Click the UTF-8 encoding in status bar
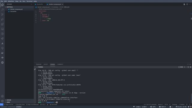Viewport: 192px width, 108px height. point(166,104)
